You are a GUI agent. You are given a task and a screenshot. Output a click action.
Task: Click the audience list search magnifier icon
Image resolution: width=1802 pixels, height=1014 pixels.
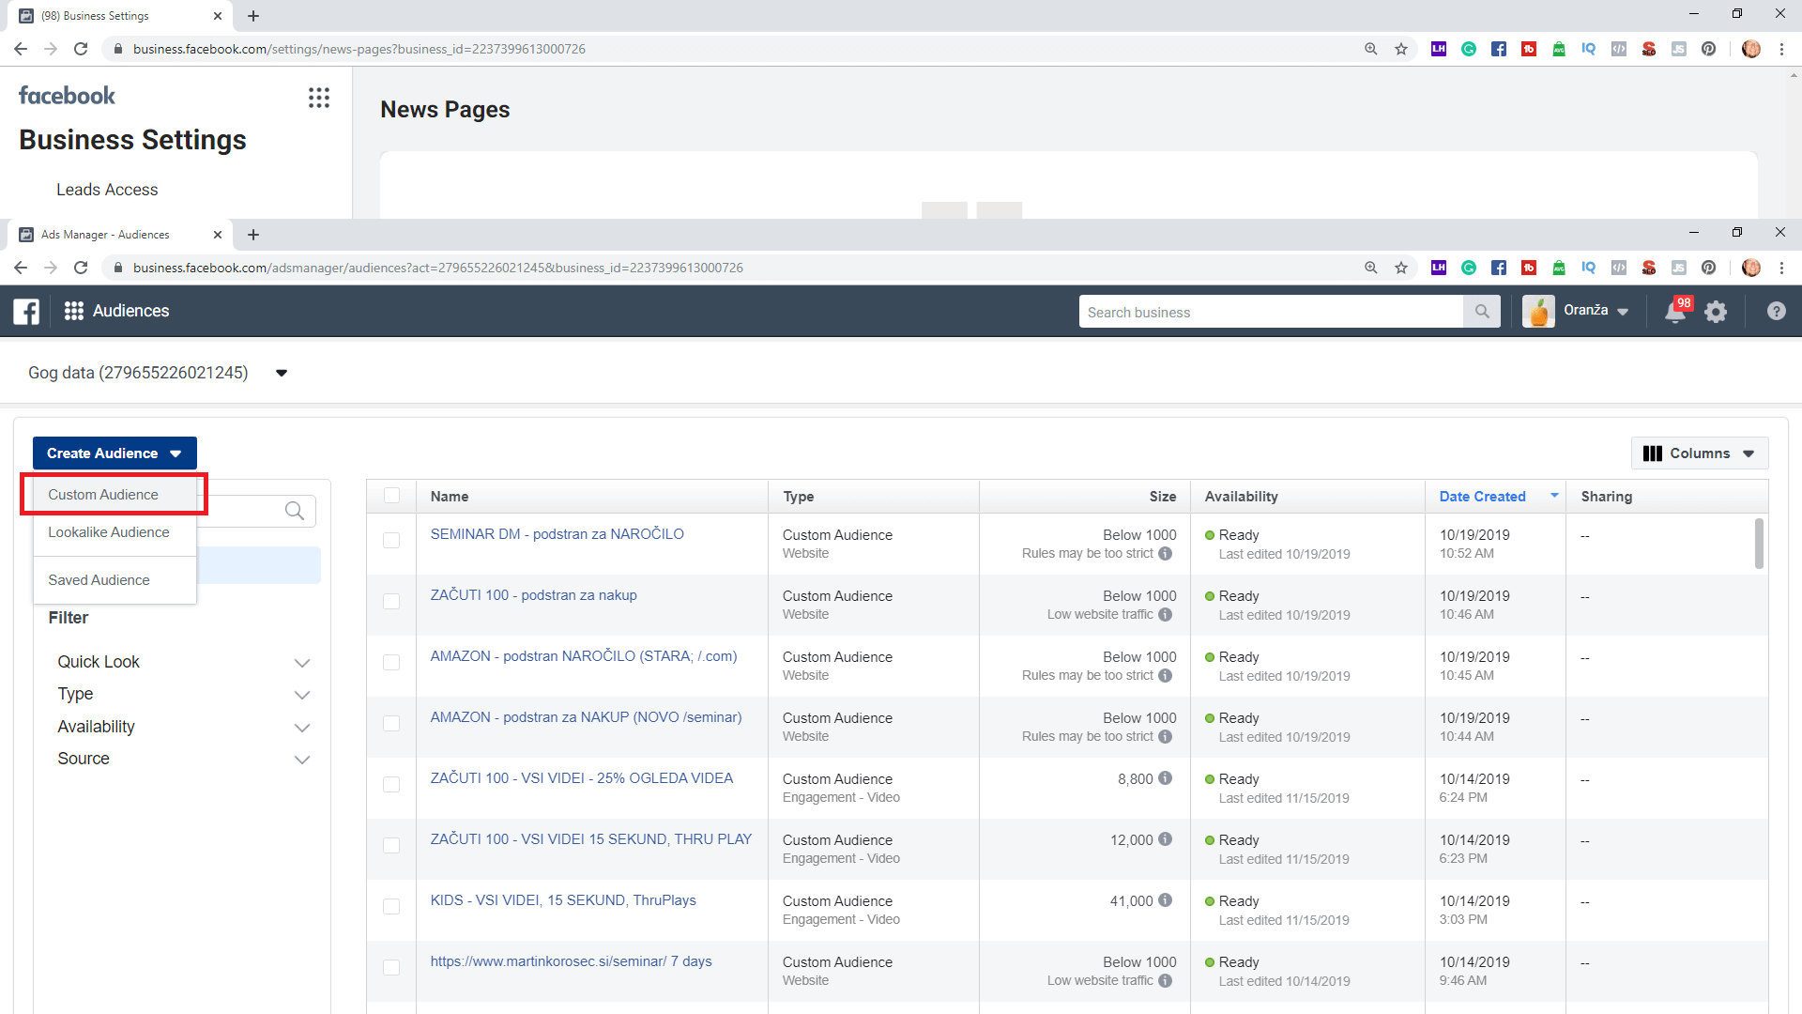(295, 511)
